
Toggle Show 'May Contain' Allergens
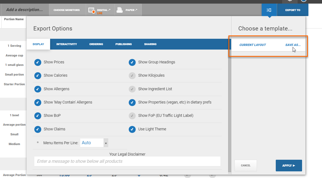[x=38, y=102]
